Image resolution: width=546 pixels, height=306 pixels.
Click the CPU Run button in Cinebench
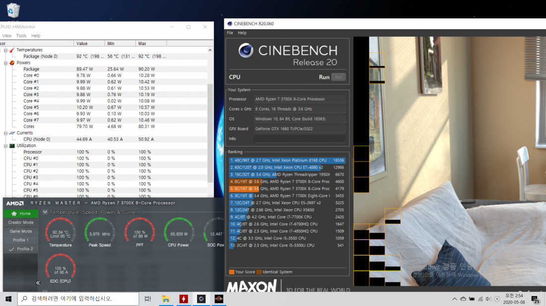[x=338, y=77]
